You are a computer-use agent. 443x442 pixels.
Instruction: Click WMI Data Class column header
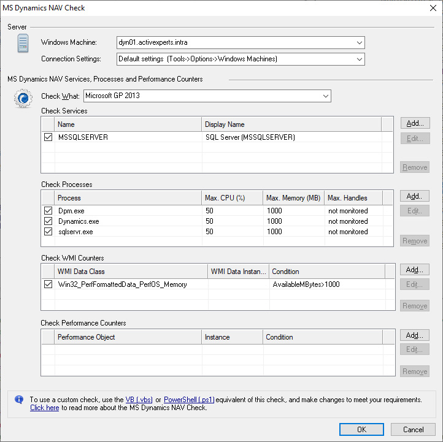[x=131, y=272]
